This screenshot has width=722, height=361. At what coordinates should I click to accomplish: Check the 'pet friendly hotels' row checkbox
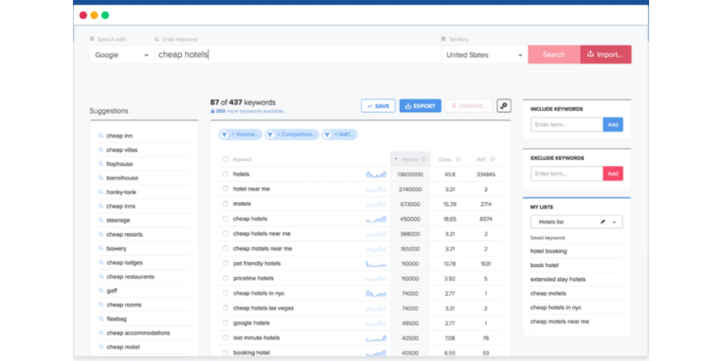tap(225, 264)
